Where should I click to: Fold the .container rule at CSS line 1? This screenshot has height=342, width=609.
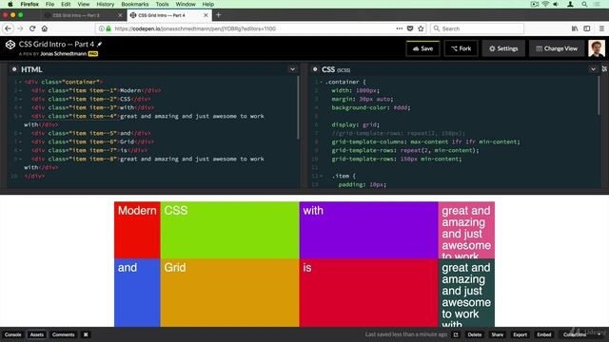click(x=322, y=83)
